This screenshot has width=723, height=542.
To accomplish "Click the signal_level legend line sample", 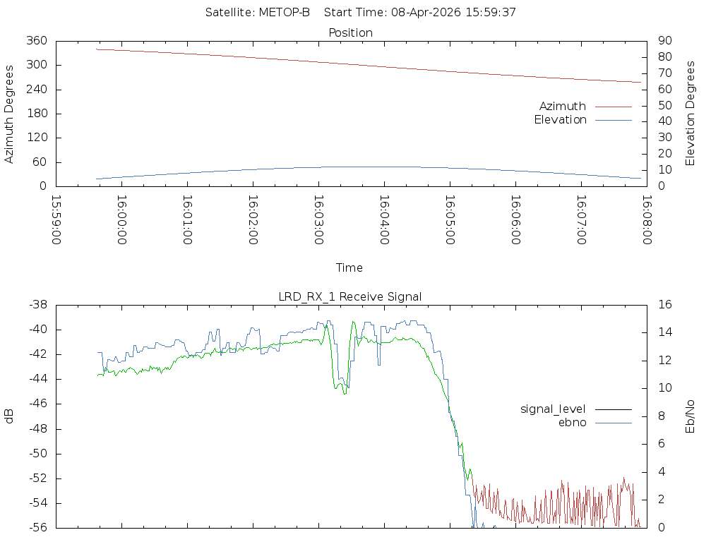I will [x=614, y=409].
